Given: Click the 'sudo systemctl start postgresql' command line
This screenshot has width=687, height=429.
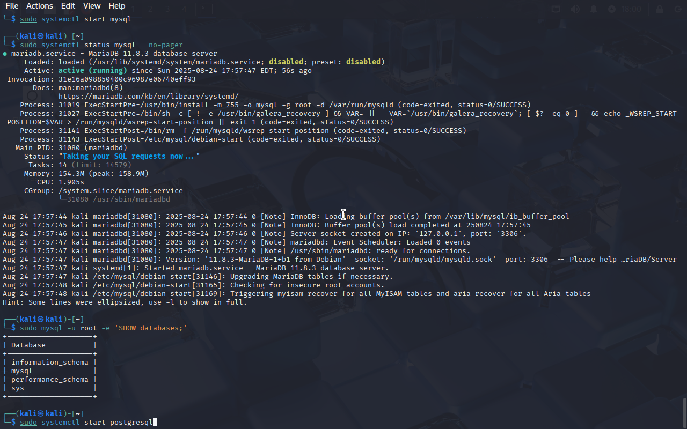Looking at the screenshot, I should coord(86,423).
